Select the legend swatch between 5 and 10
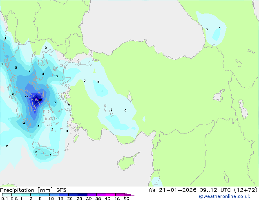The width and height of the screenshot is (259, 200). [x=45, y=195]
